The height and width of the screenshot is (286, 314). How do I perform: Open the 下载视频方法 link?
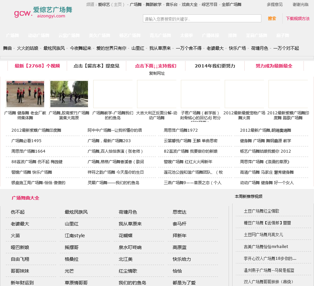tap(298, 19)
